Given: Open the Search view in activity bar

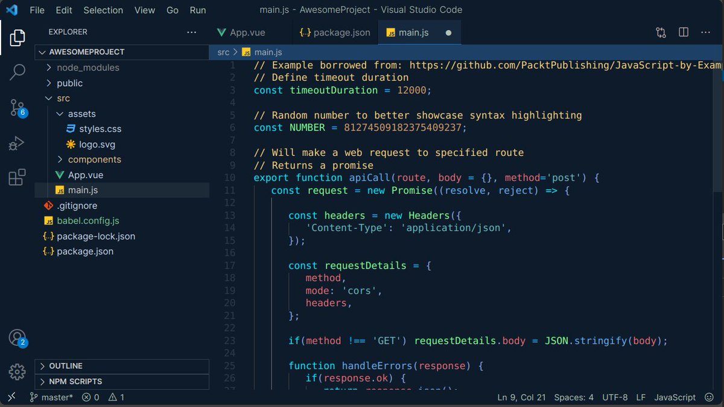Looking at the screenshot, I should (17, 72).
